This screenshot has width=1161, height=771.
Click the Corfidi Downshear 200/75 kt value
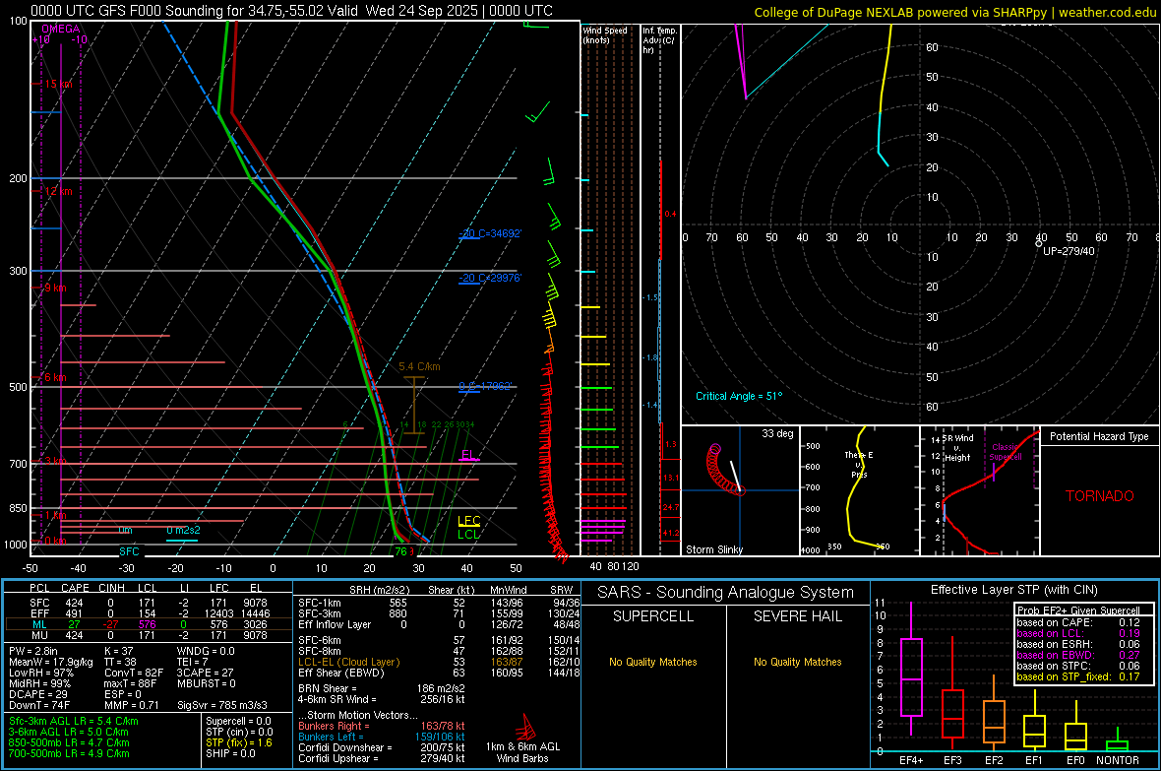click(443, 747)
